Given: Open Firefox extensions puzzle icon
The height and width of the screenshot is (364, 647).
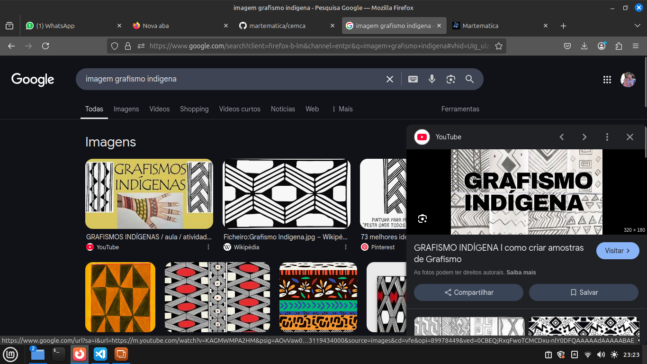Looking at the screenshot, I should coord(619,46).
